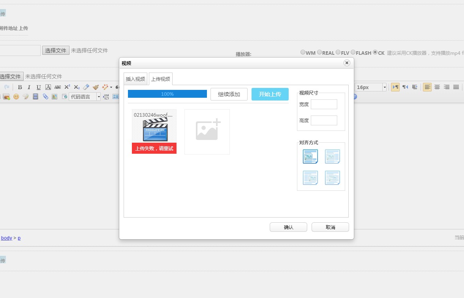The height and width of the screenshot is (298, 464).
Task: Select the failed video thumbnail 02130246woof
Action: [154, 131]
